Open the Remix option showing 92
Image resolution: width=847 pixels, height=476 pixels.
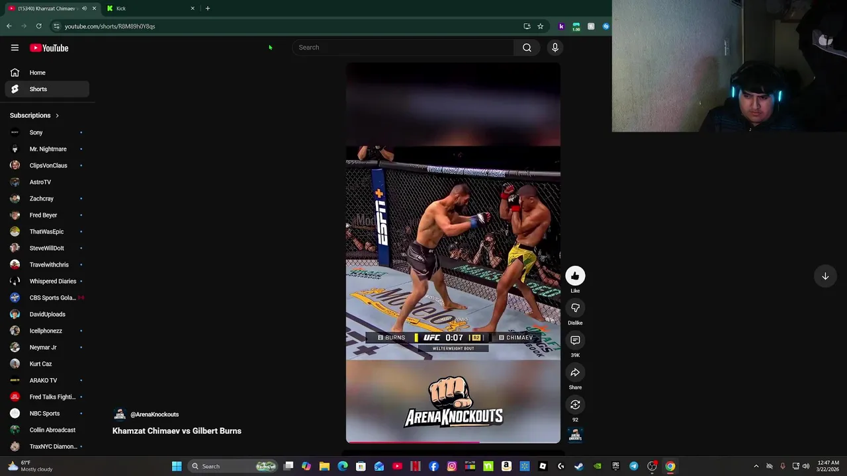[x=575, y=405]
